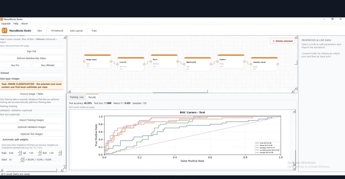The height and width of the screenshot is (179, 345).
Task: Click the Sign Out button
Action: pyautogui.click(x=32, y=51)
